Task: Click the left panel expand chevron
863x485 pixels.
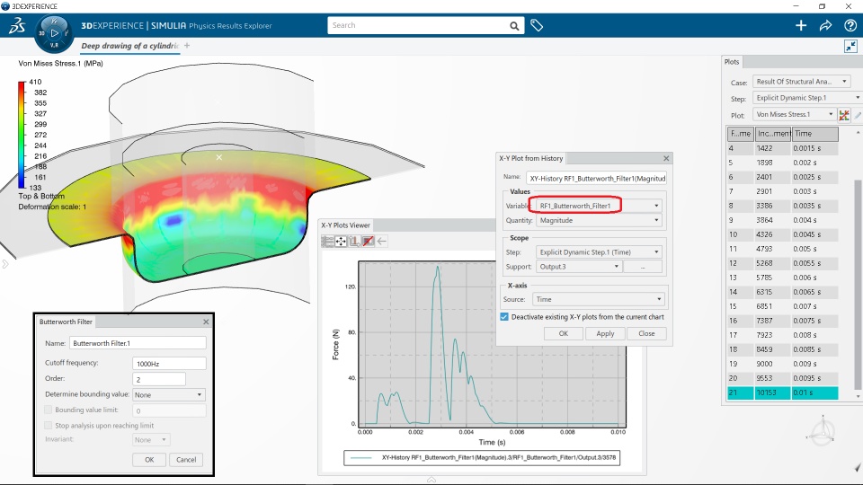Action: click(x=5, y=264)
